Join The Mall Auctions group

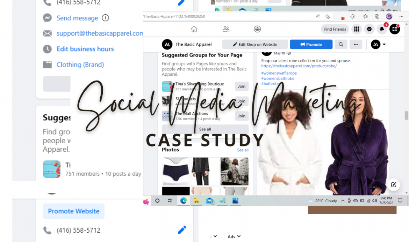point(242,116)
